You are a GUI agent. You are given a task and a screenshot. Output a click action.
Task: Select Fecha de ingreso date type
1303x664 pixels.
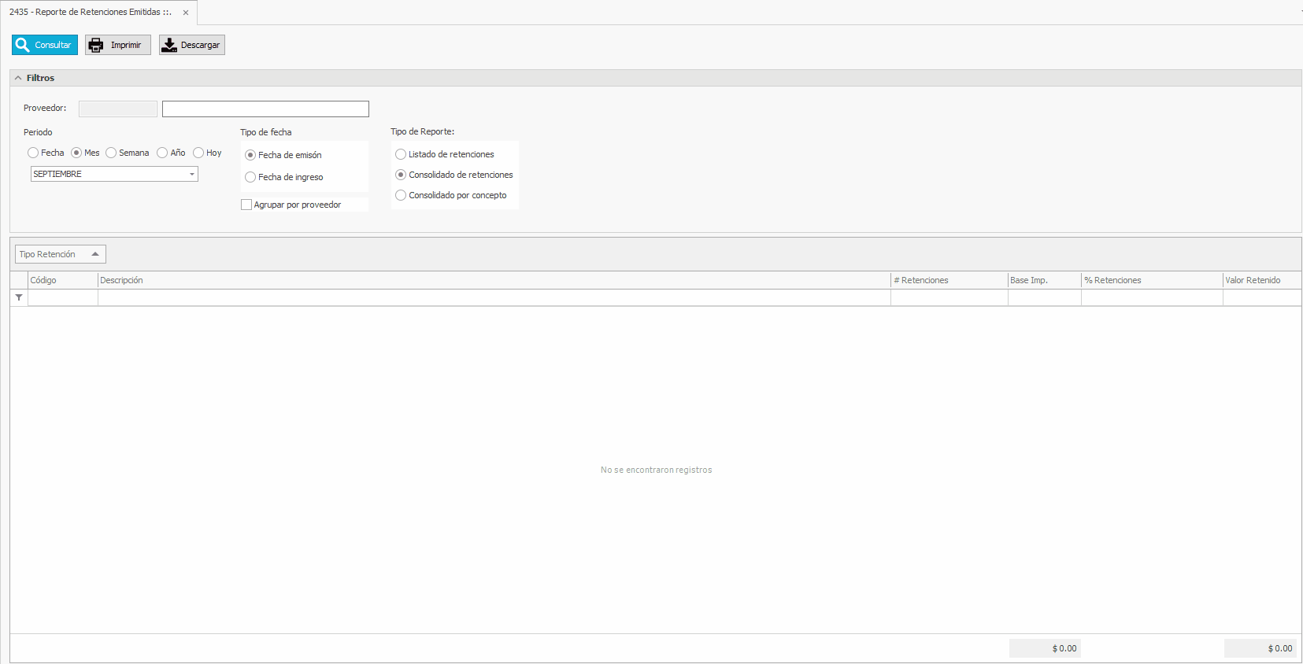[x=250, y=177]
